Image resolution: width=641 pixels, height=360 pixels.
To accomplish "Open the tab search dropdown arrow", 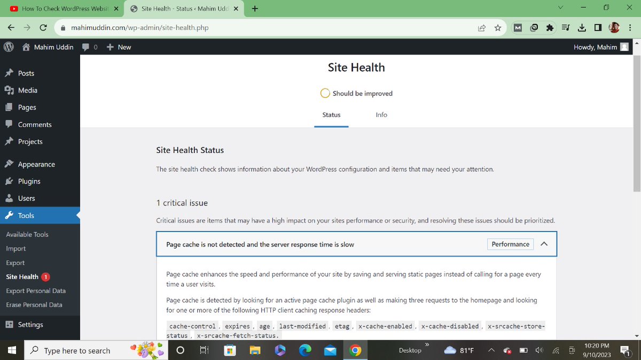I will point(560,8).
